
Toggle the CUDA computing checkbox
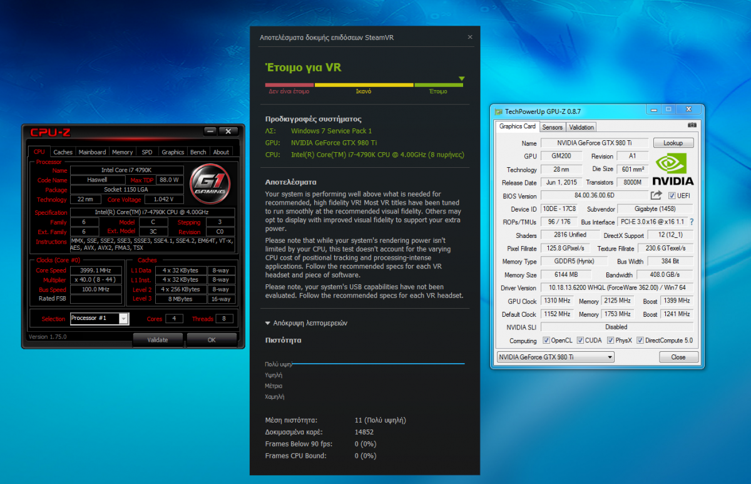coord(580,341)
